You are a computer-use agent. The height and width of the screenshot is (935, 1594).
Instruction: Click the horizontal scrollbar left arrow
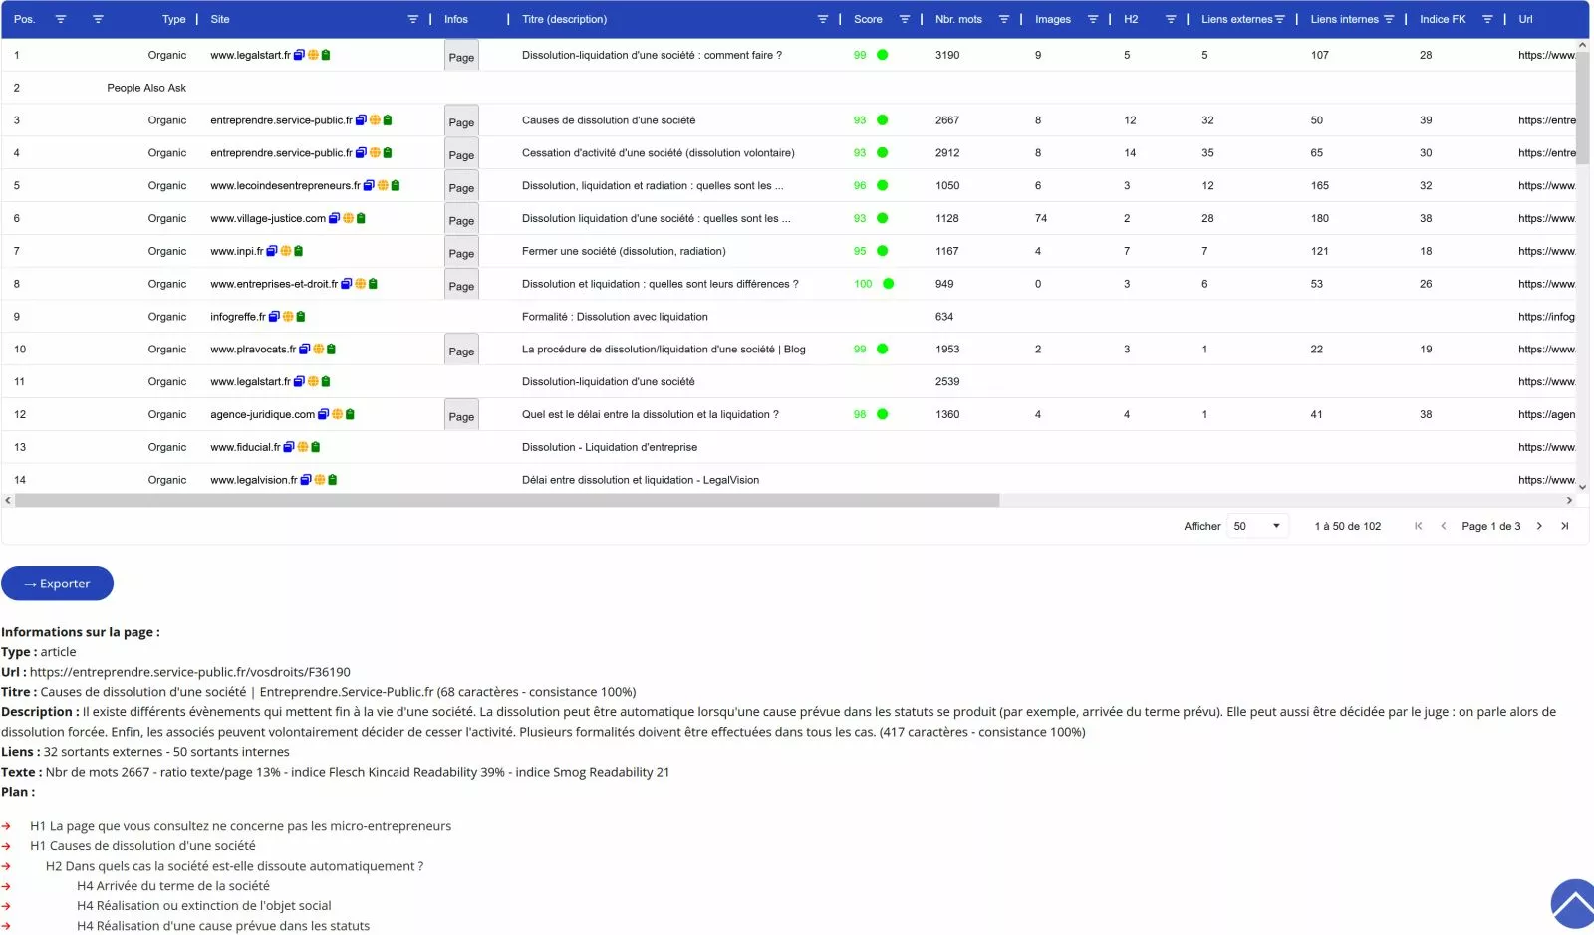pos(8,501)
